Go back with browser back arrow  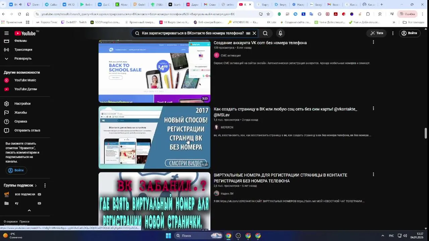[x=3, y=14]
